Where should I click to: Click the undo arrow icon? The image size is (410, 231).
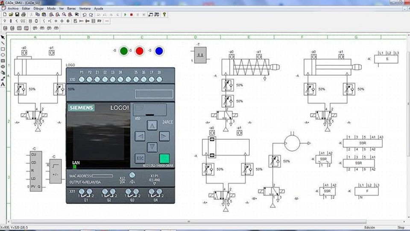click(85, 15)
